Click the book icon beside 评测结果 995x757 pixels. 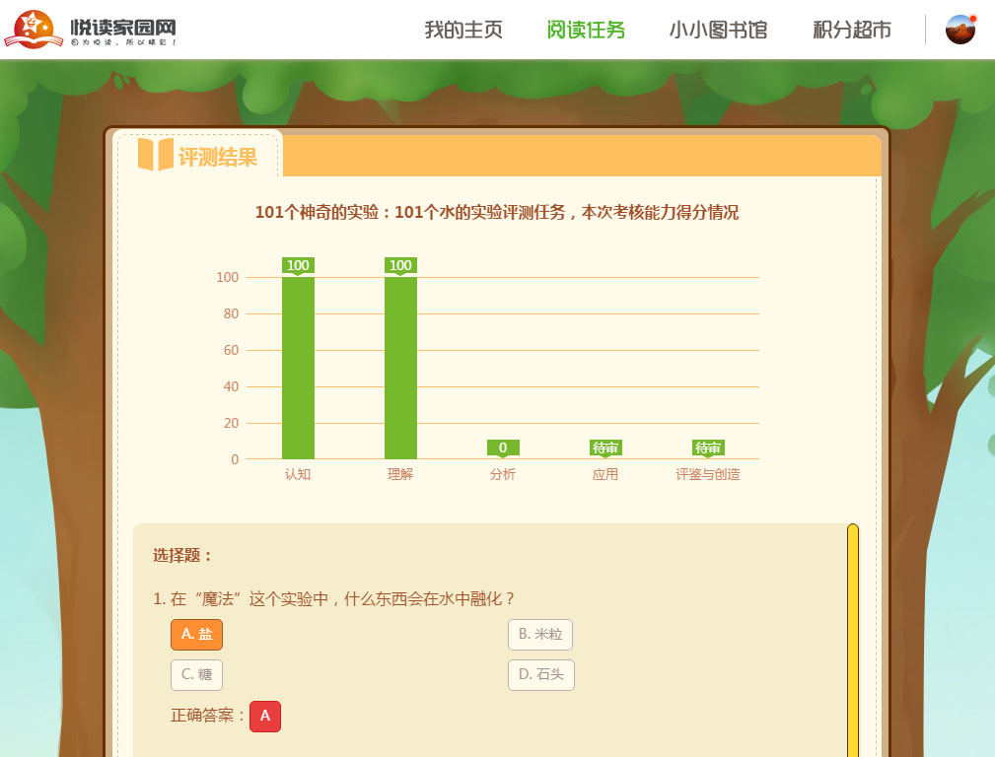(155, 155)
